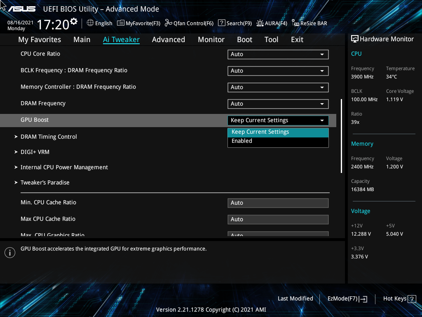The width and height of the screenshot is (422, 317).
Task: Switch to Monitor tab
Action: [x=211, y=40]
